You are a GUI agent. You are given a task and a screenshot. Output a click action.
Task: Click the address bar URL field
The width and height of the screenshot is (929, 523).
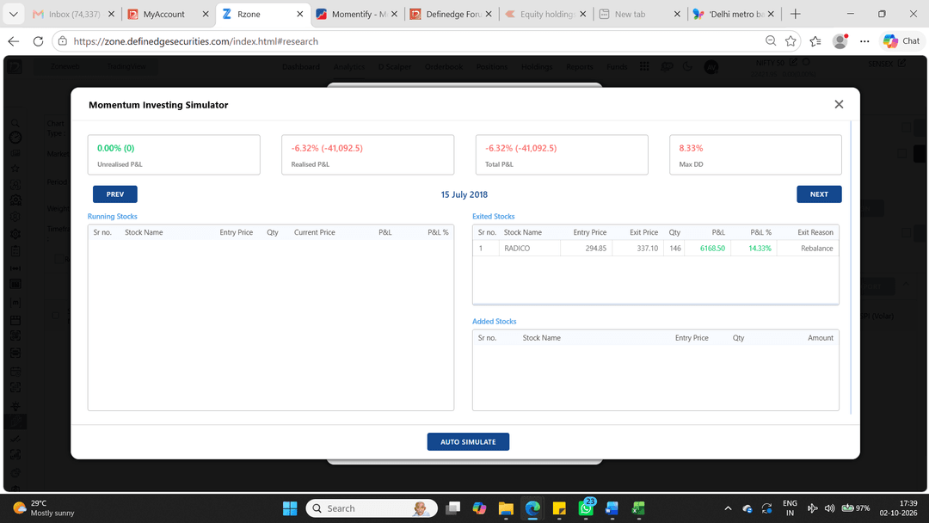[x=415, y=41]
